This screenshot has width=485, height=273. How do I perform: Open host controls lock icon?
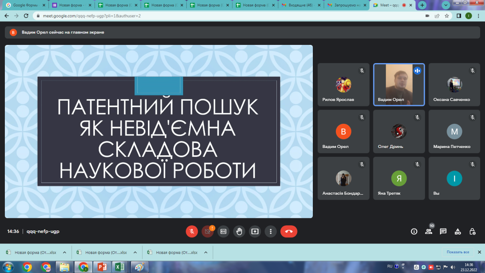point(472,231)
